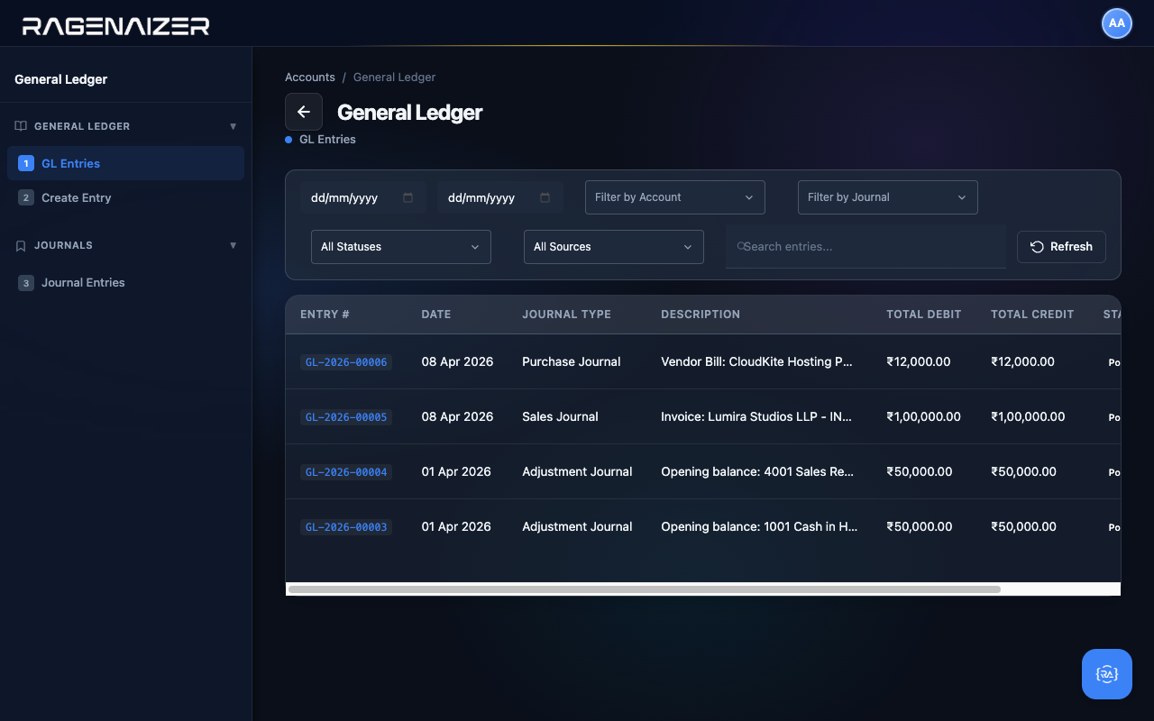Click the Ragenaizer logo
This screenshot has width=1154, height=721.
coord(115,25)
